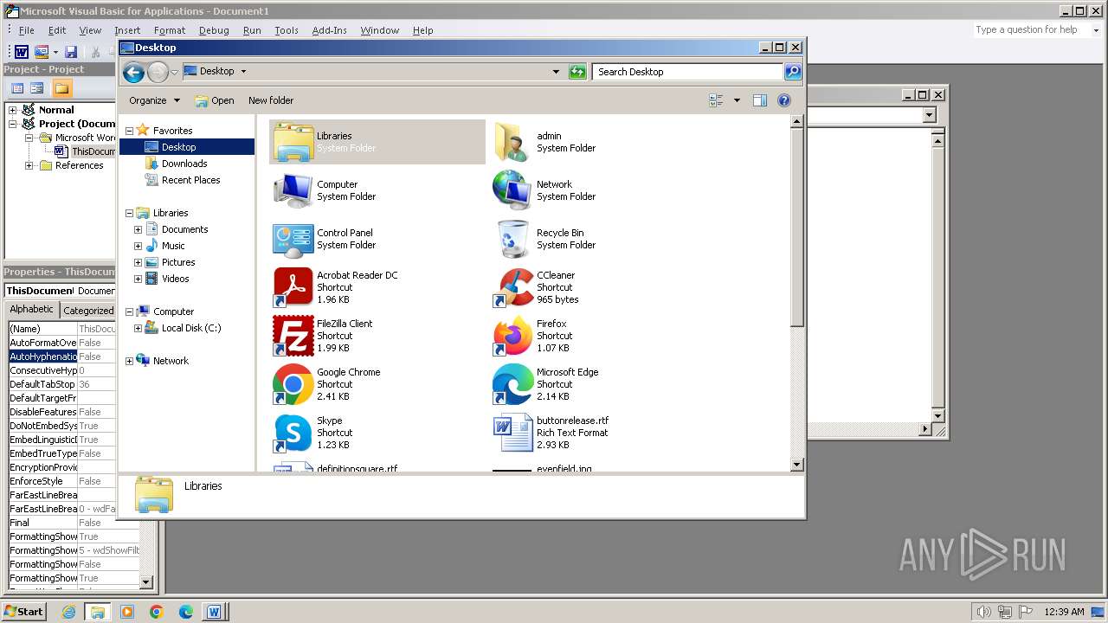Click Type a question for help box
1108x623 pixels.
coord(1030,29)
